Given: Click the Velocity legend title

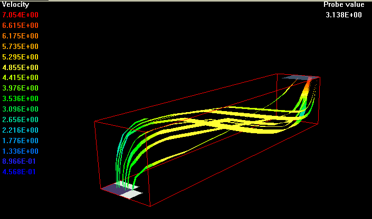Looking at the screenshot, I should 15,5.
